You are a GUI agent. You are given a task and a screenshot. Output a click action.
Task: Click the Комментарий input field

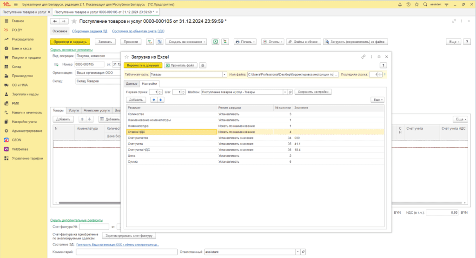click(126, 251)
